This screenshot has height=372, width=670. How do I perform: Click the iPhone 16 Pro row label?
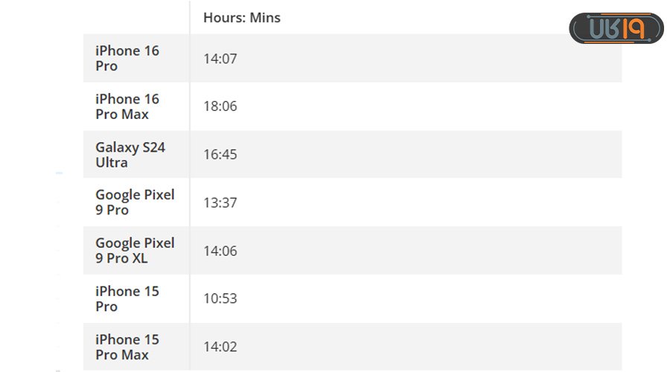point(127,58)
